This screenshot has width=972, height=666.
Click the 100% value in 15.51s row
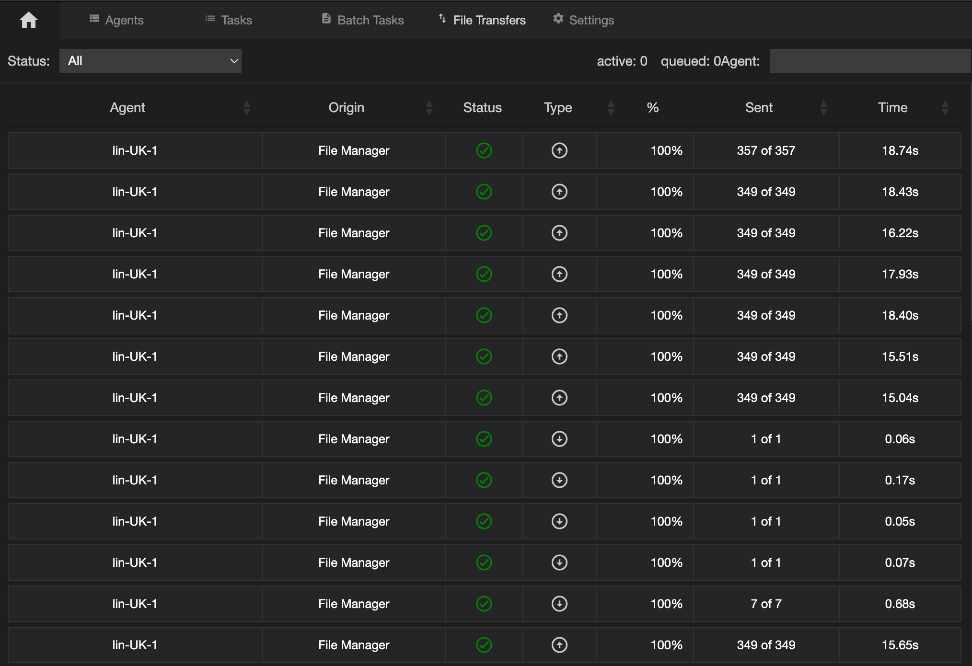click(x=666, y=356)
